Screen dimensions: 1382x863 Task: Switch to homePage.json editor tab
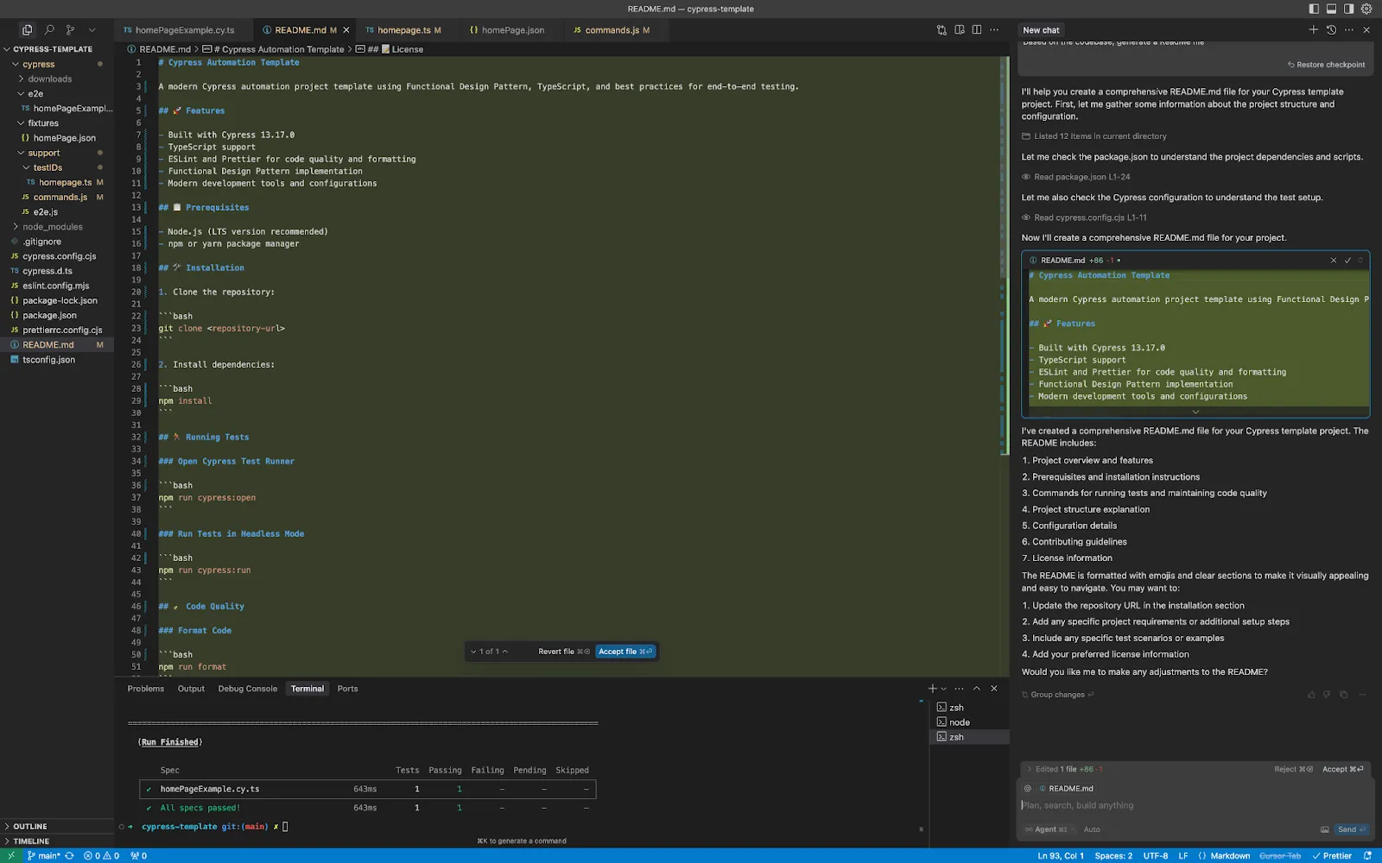513,30
